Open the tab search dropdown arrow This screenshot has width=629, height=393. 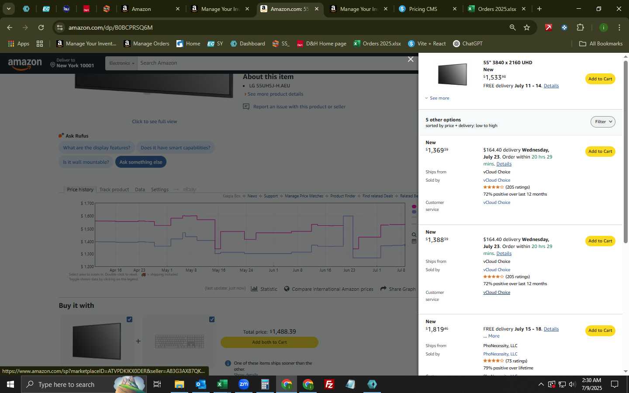(x=8, y=9)
